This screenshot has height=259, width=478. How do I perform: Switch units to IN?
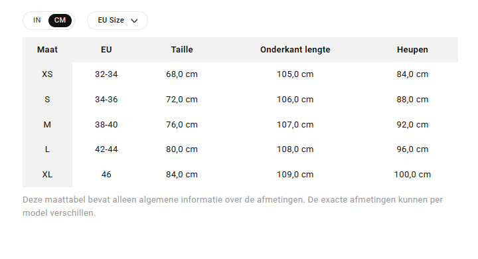point(37,20)
